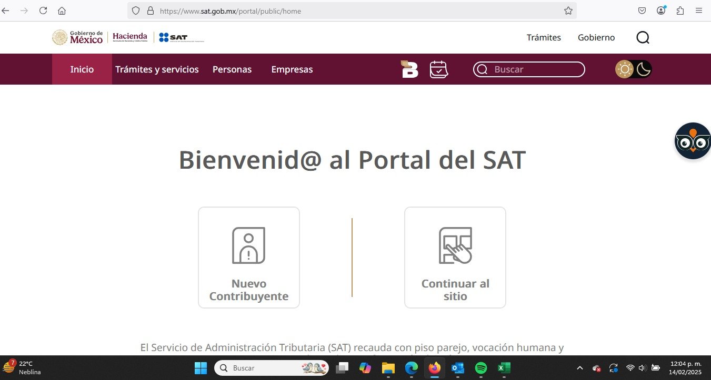The height and width of the screenshot is (380, 711).
Task: Click the Gobierno link in the top header
Action: click(596, 37)
